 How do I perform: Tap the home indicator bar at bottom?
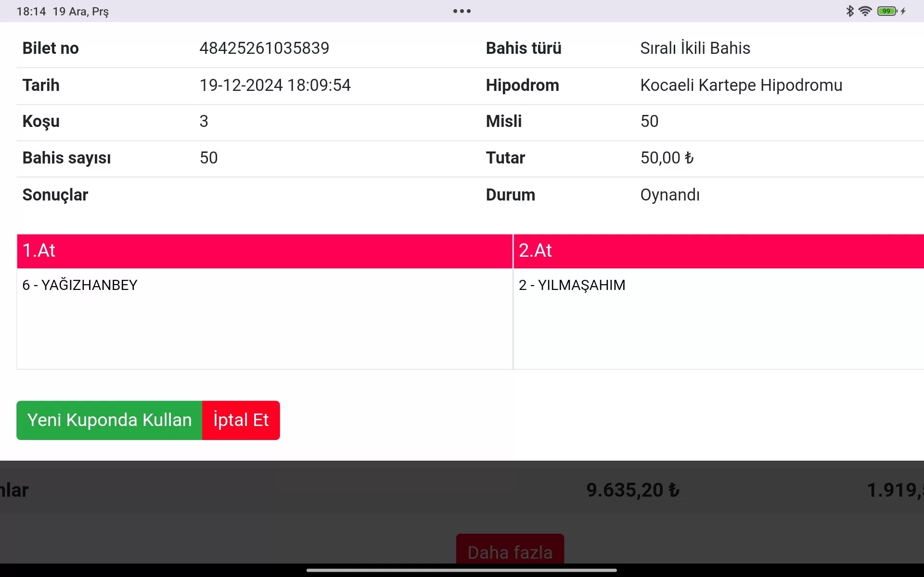(462, 570)
